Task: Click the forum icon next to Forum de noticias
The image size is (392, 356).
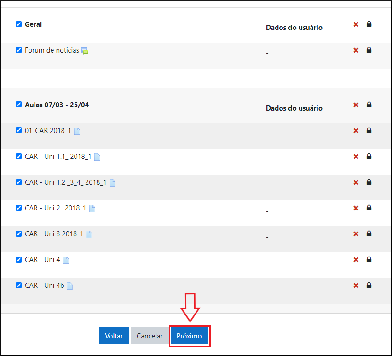Action: [x=85, y=51]
